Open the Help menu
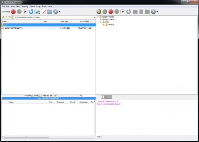The height and width of the screenshot is (142, 199). click(x=50, y=7)
